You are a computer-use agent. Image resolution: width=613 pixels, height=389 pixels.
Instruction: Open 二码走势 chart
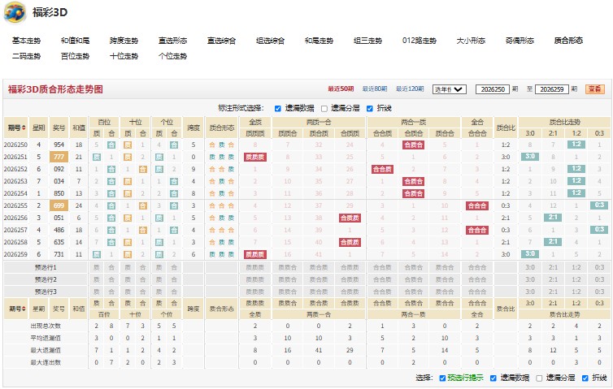[26, 56]
